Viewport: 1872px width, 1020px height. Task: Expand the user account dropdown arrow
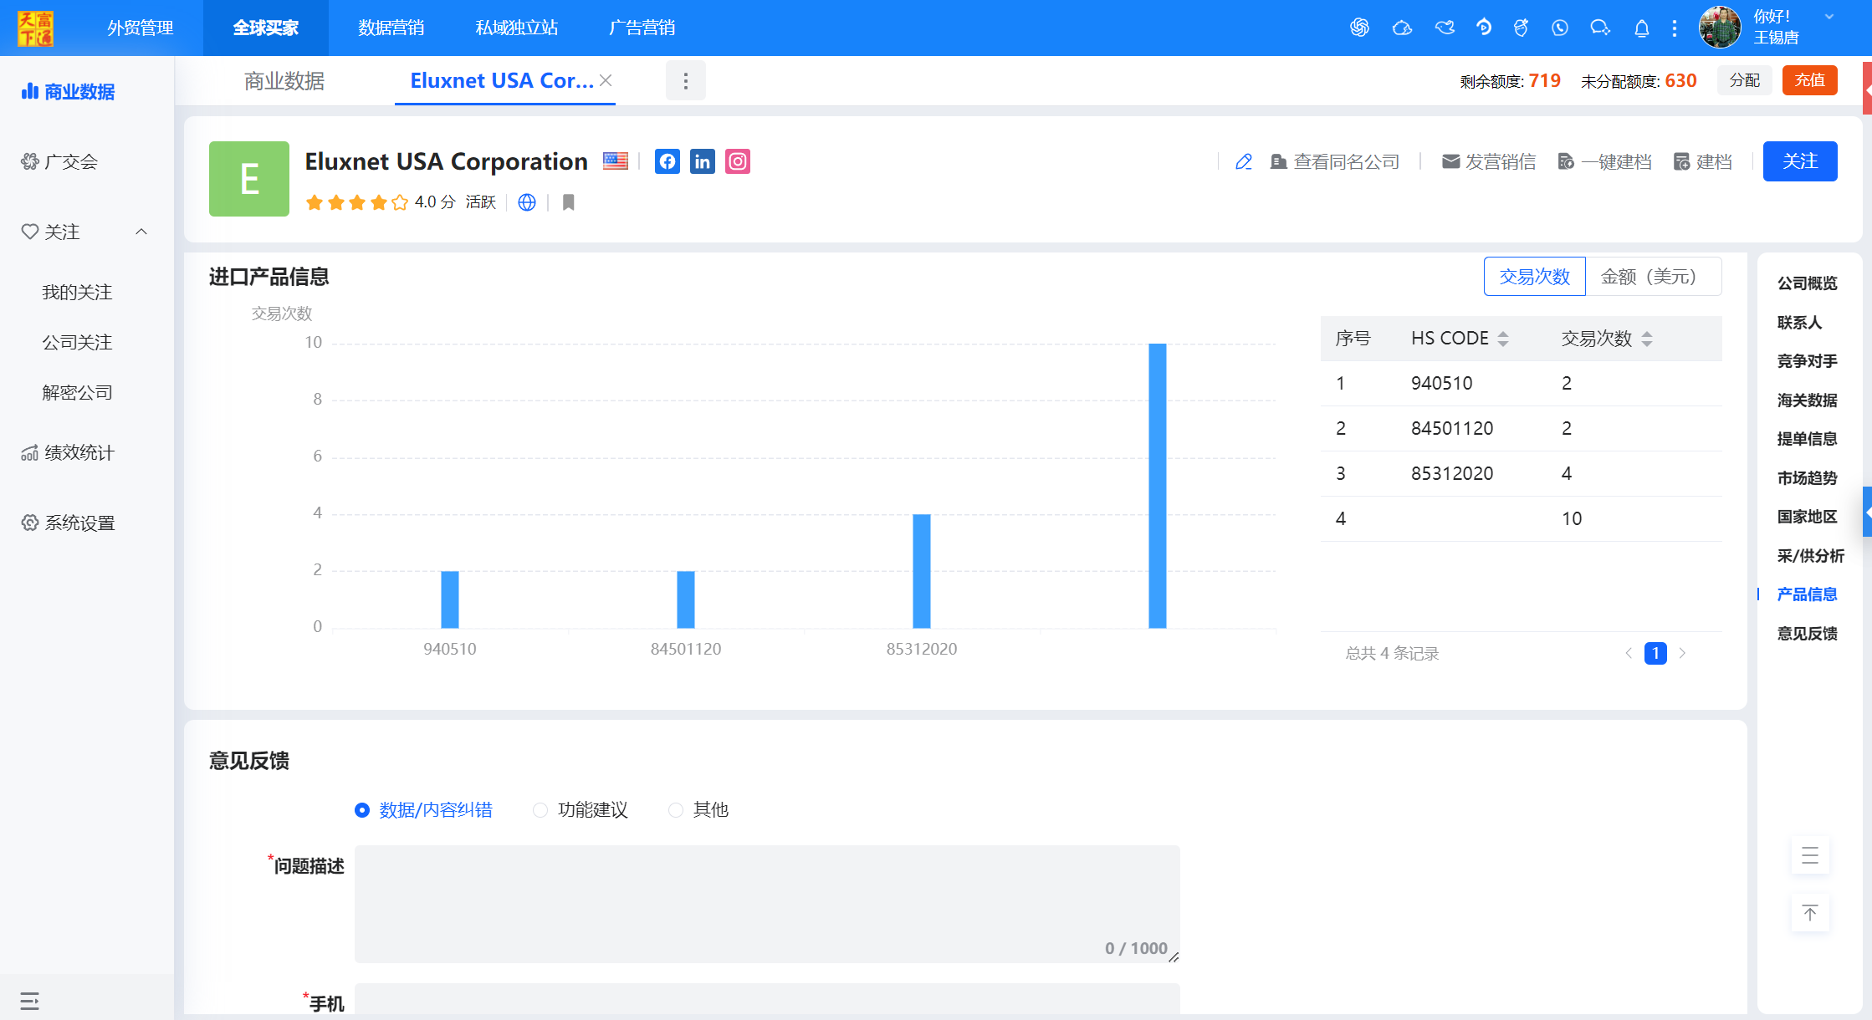tap(1829, 17)
